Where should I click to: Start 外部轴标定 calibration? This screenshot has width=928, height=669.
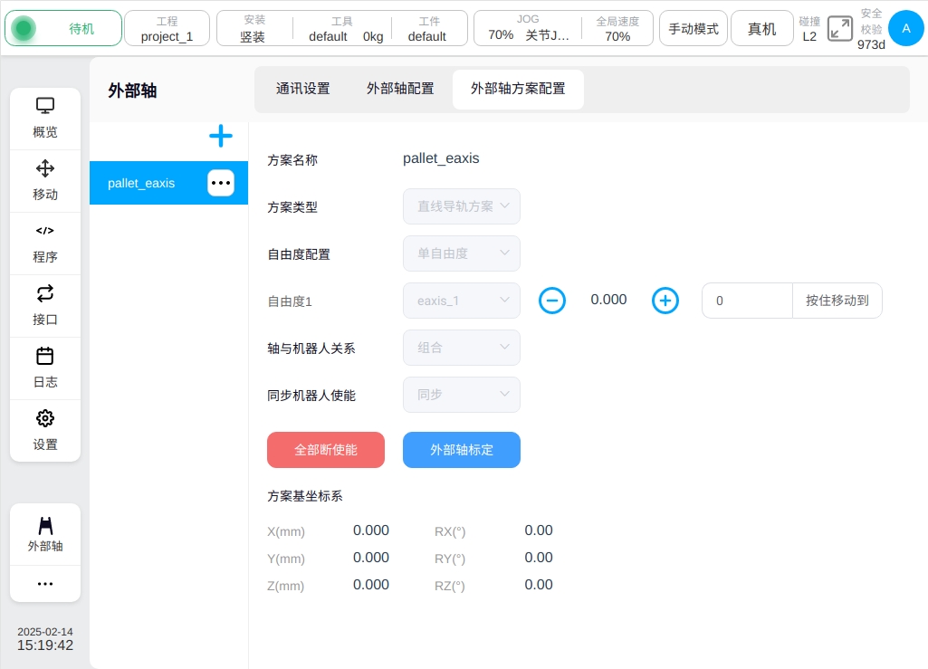(x=462, y=450)
